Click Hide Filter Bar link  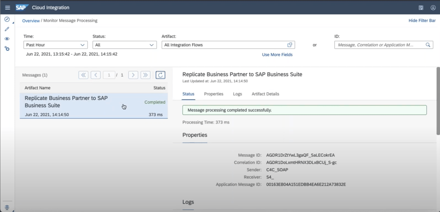pyautogui.click(x=422, y=21)
